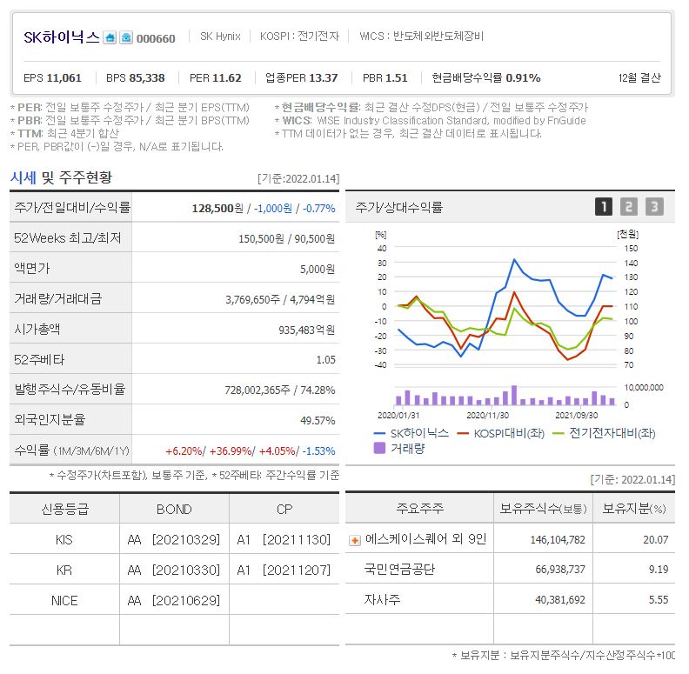Click the 업종PER 13.37 value
The height and width of the screenshot is (674, 689).
301,78
